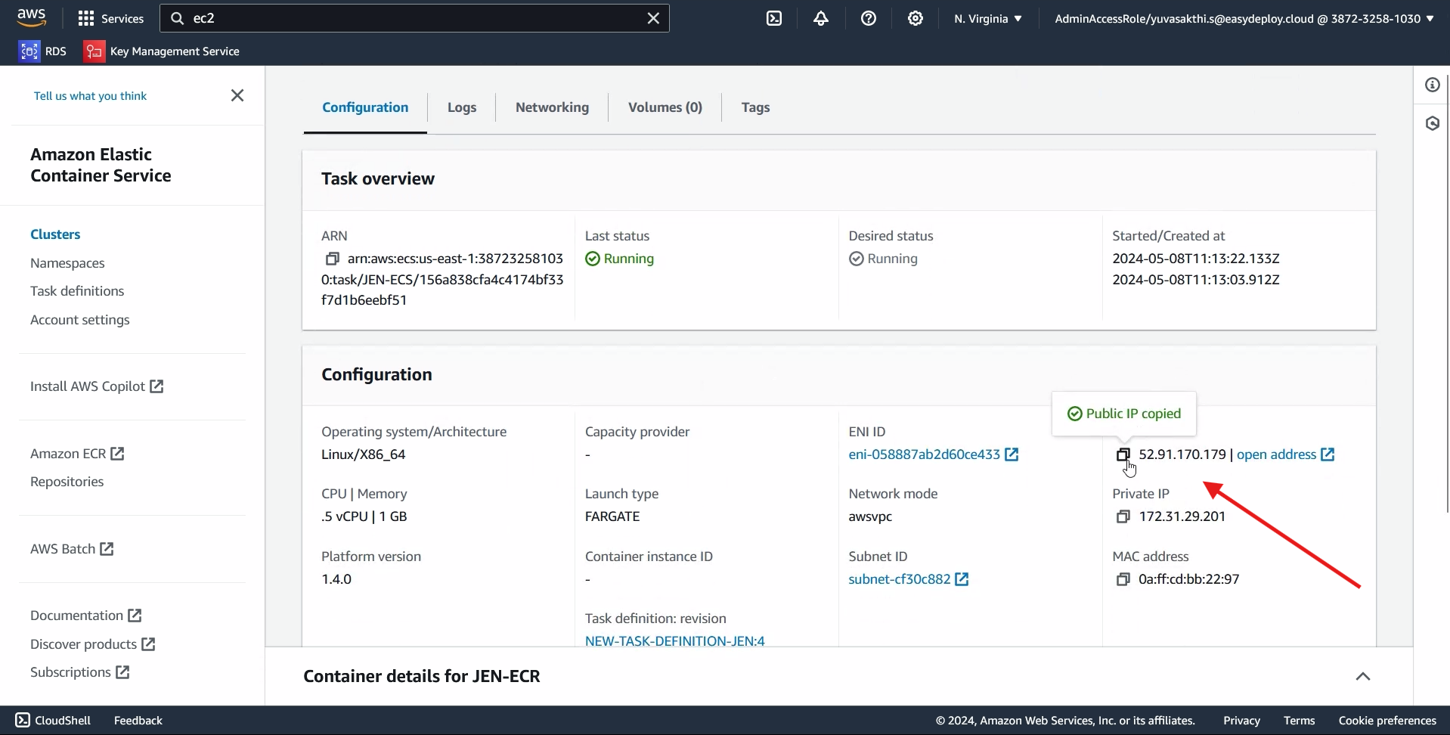Click the platform version 1.4.0 value

[x=336, y=579]
